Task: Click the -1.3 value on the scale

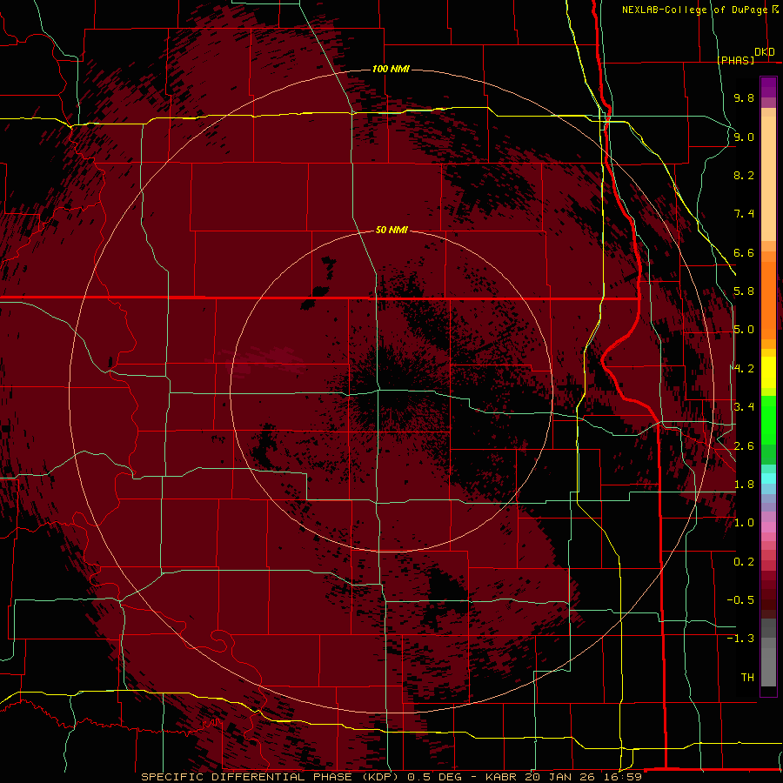Action: click(x=740, y=639)
